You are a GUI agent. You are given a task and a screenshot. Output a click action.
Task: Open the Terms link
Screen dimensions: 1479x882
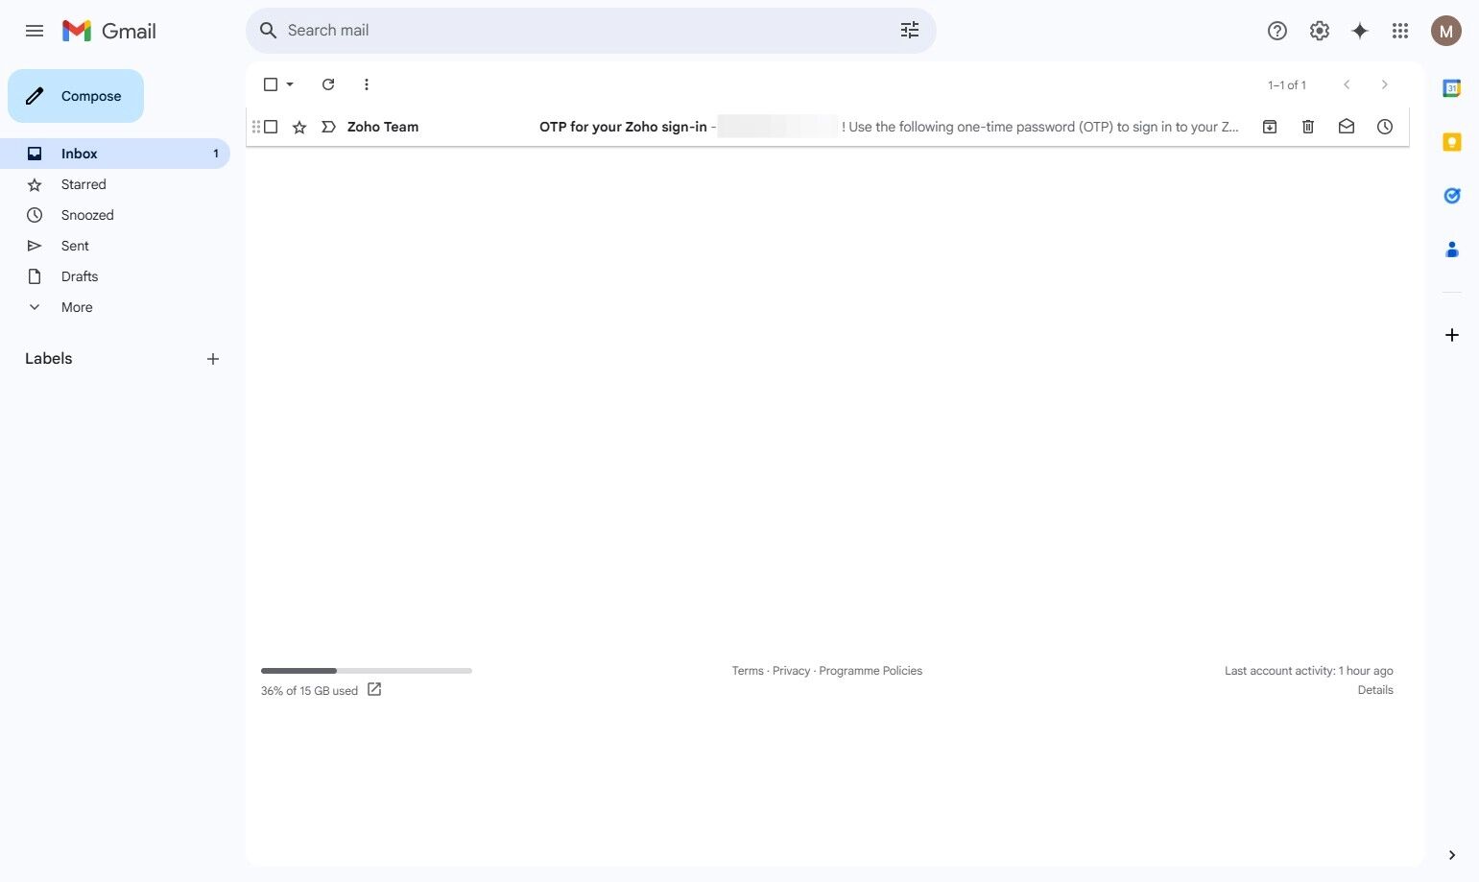[748, 671]
